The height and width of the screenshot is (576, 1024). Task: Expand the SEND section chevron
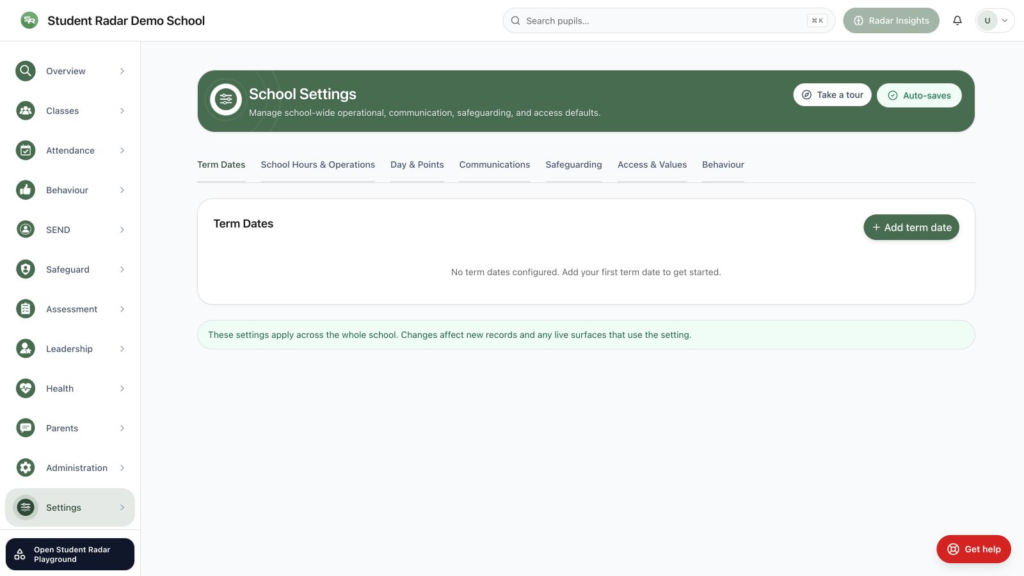[122, 230]
